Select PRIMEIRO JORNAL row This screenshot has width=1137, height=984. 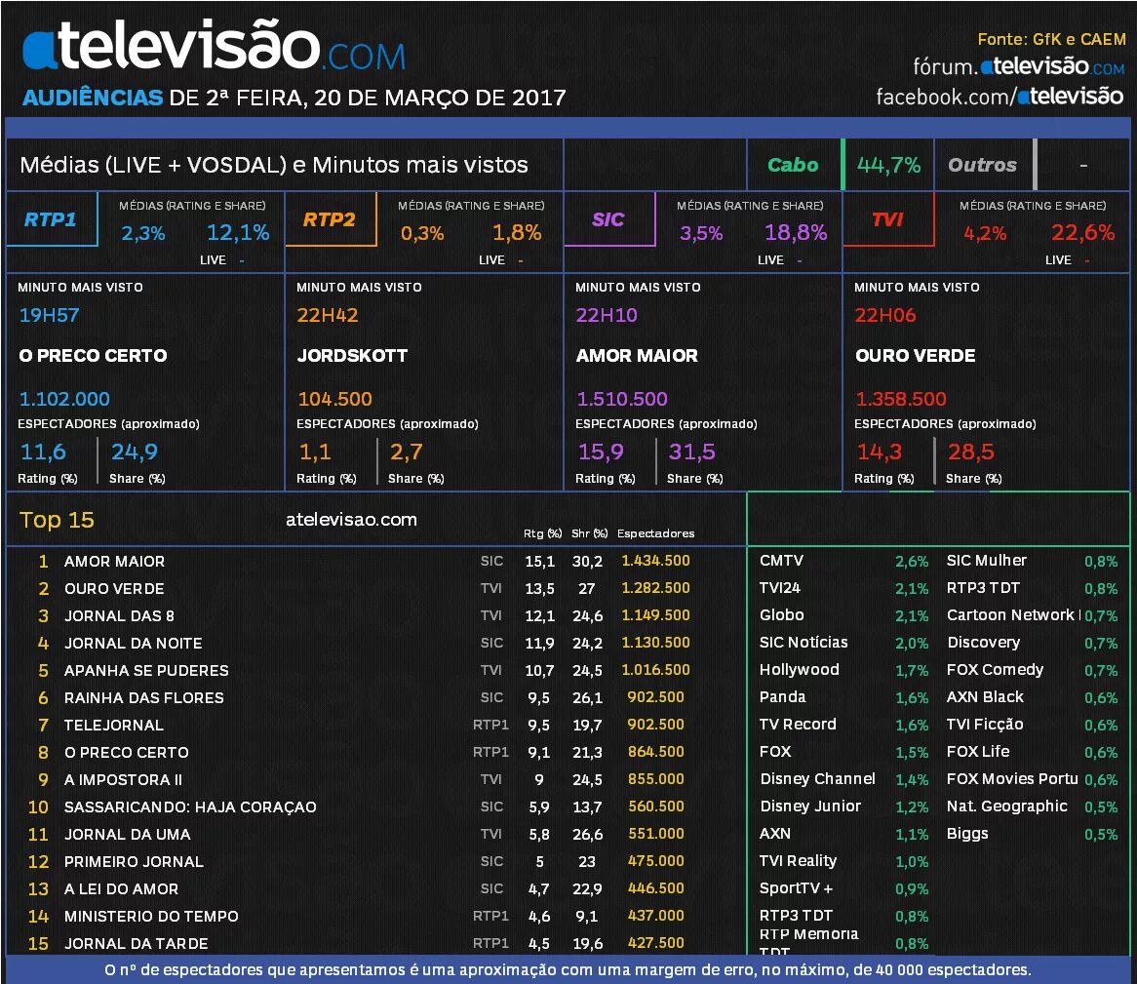point(376,861)
